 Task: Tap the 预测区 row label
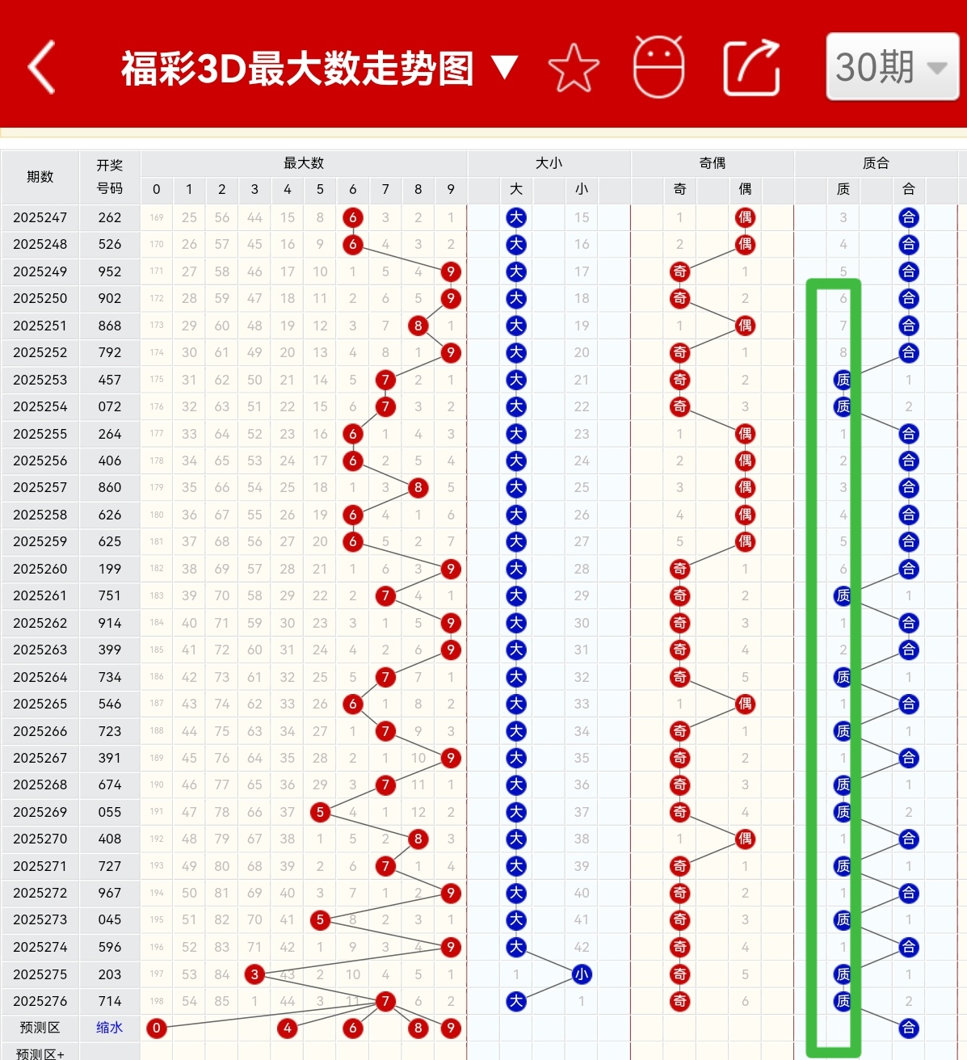[x=40, y=1028]
